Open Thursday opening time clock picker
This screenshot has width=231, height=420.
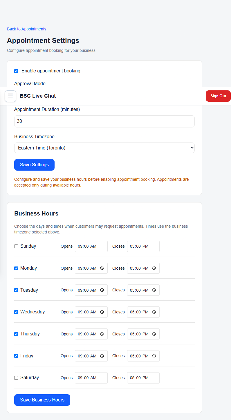pyautogui.click(x=102, y=334)
